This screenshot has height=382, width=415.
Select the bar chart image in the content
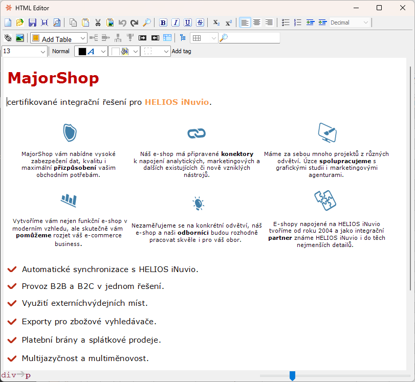pos(69,200)
